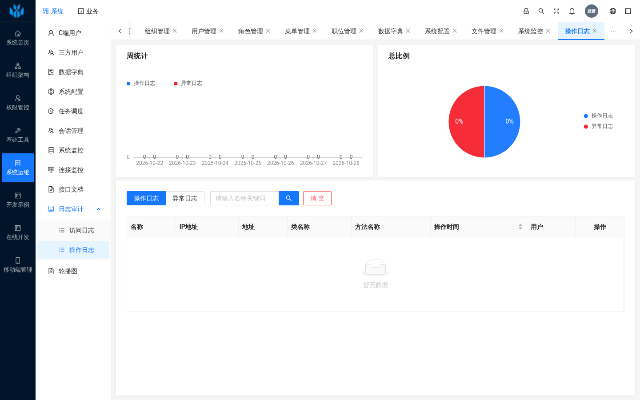Screen dimensions: 640x400
Task: Switch to the 用户管理 tab
Action: [x=204, y=31]
